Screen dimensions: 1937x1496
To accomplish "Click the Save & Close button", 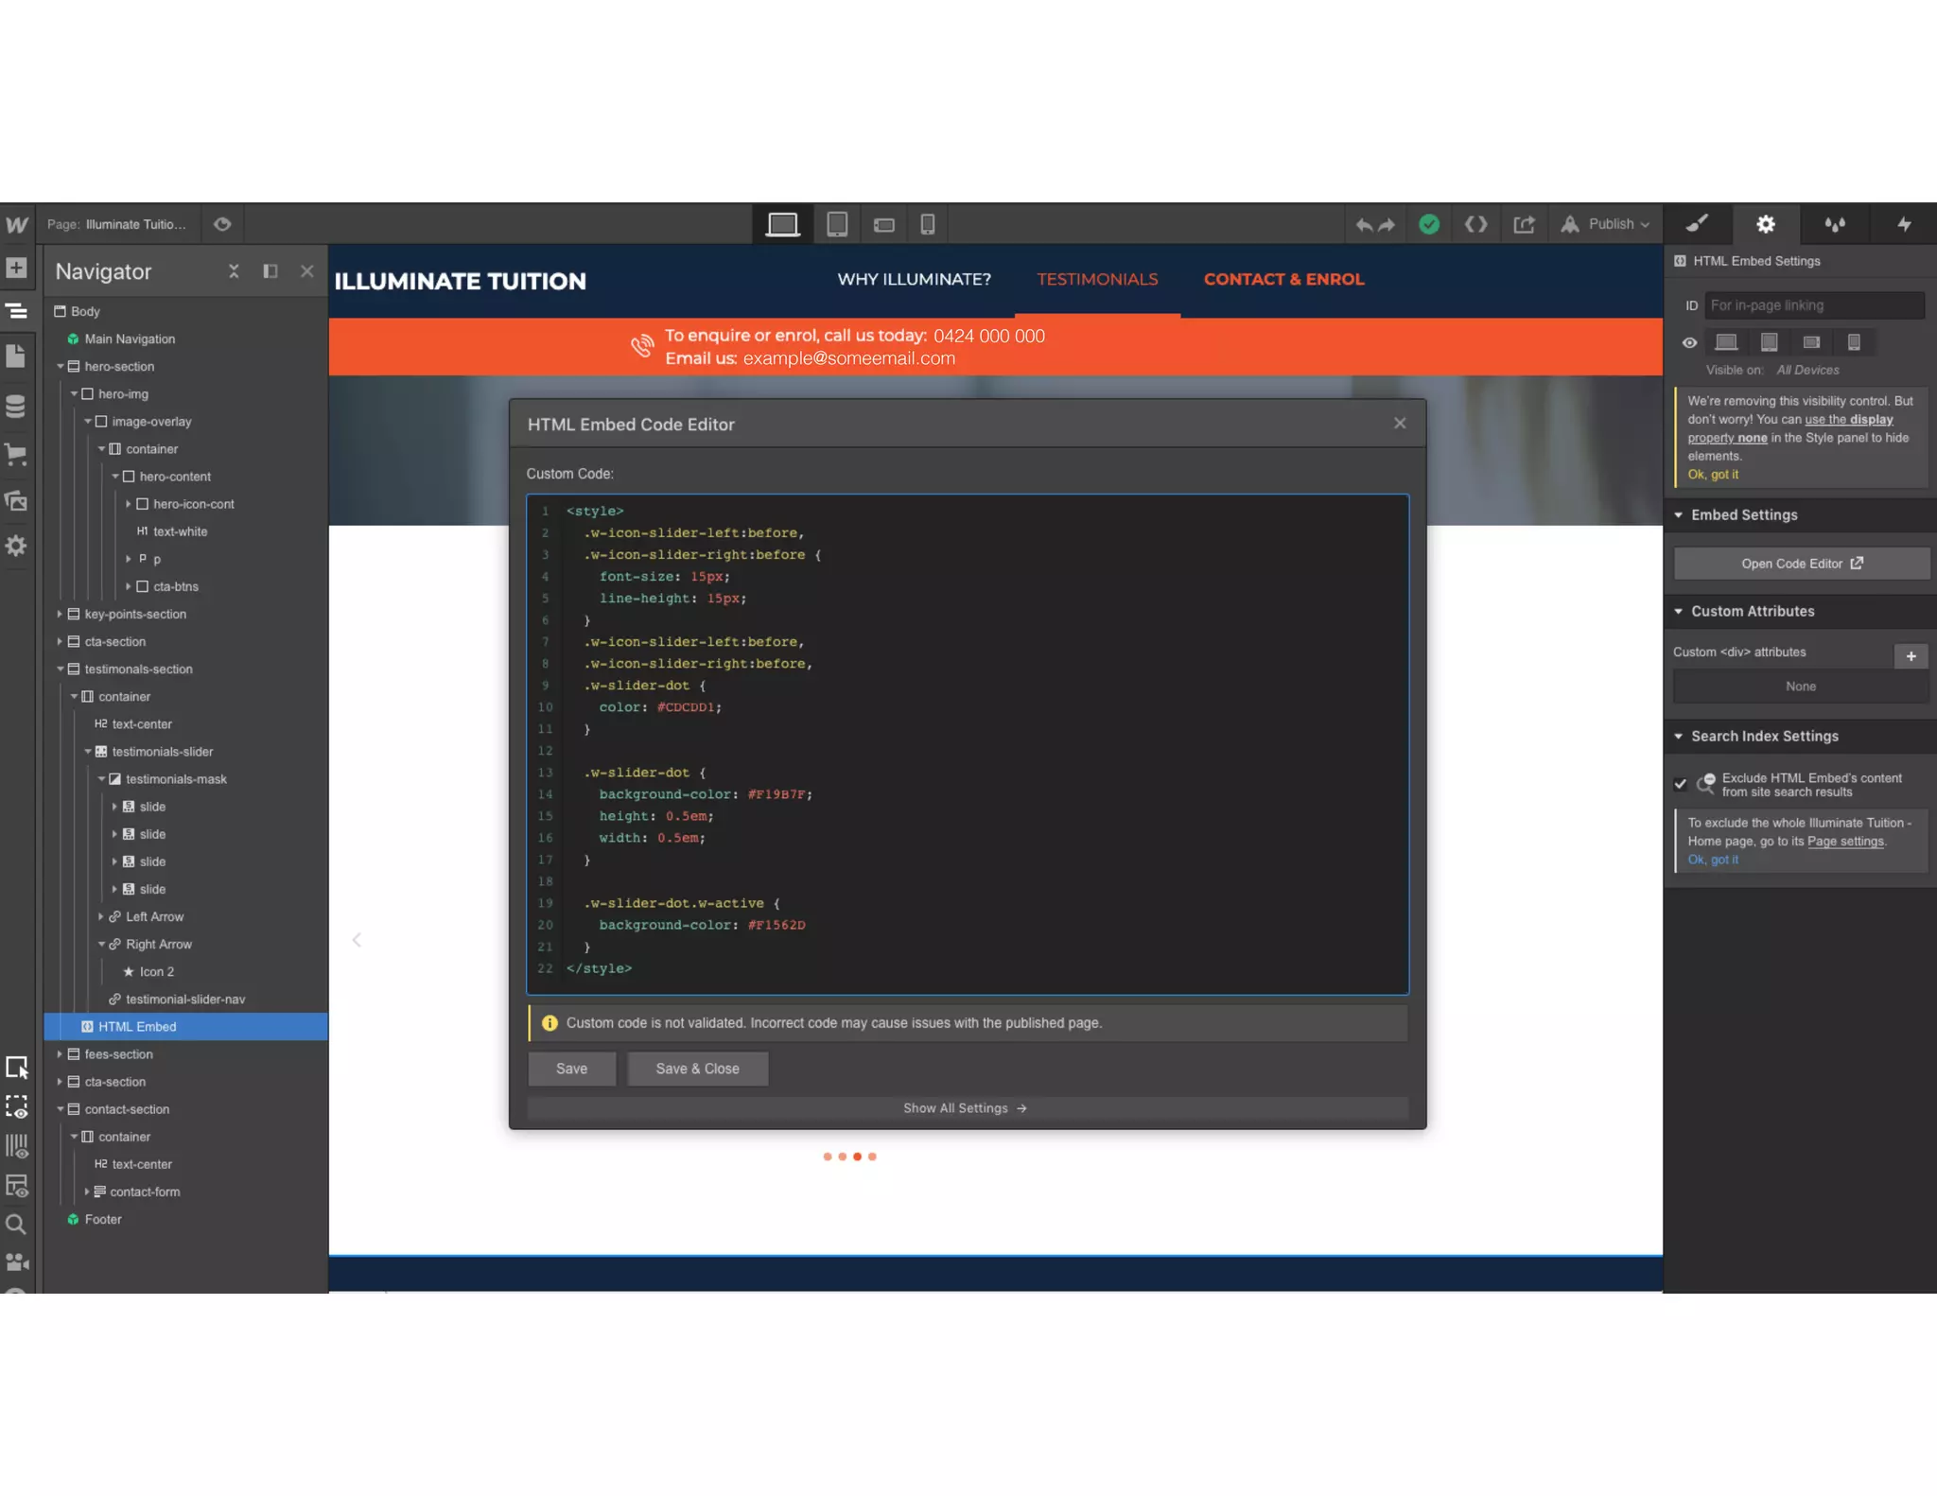I will pos(697,1069).
